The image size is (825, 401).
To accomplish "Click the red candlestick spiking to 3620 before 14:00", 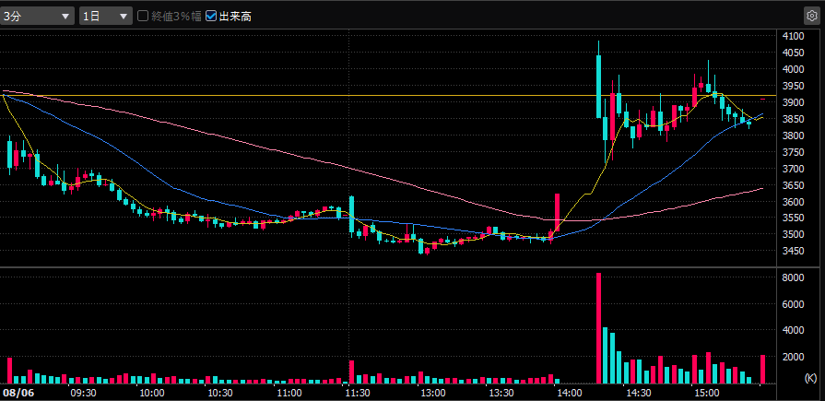I will (557, 213).
